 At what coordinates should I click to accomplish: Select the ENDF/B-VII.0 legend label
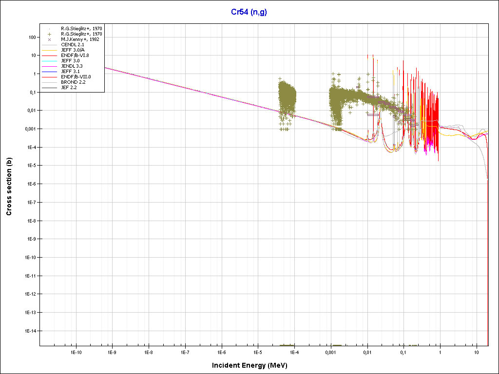point(76,76)
